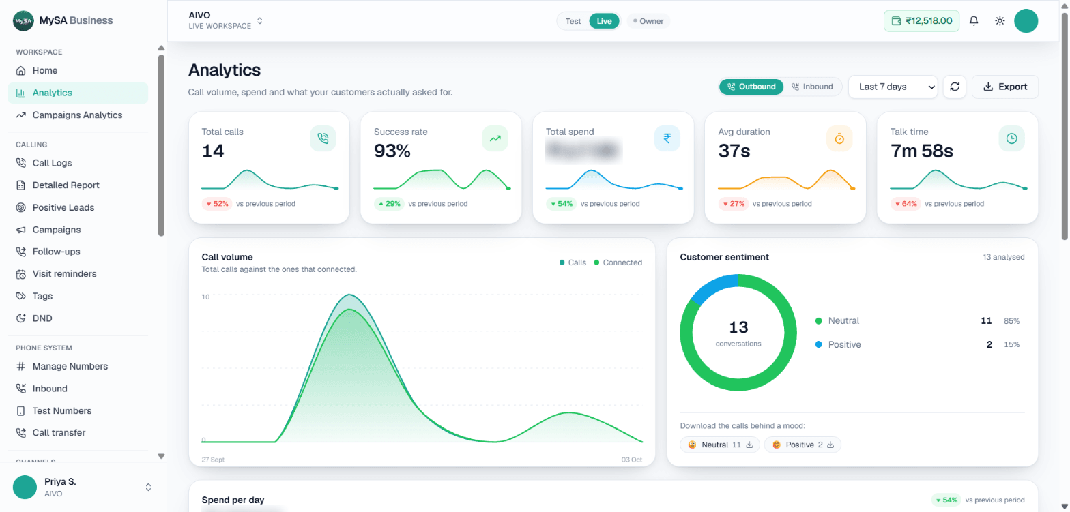Image resolution: width=1070 pixels, height=512 pixels.
Task: Select the Live workspace mode
Action: click(x=604, y=21)
